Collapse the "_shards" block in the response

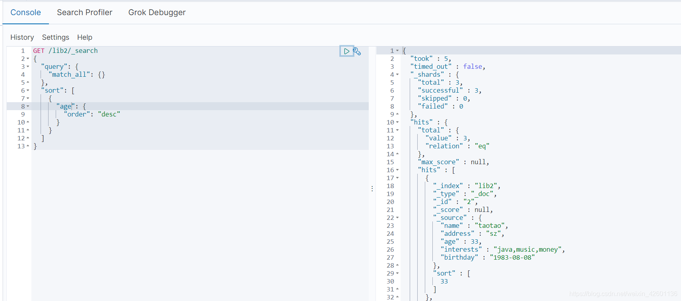point(397,75)
